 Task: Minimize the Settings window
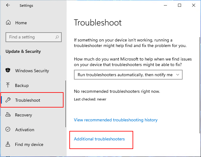coord(166,5)
